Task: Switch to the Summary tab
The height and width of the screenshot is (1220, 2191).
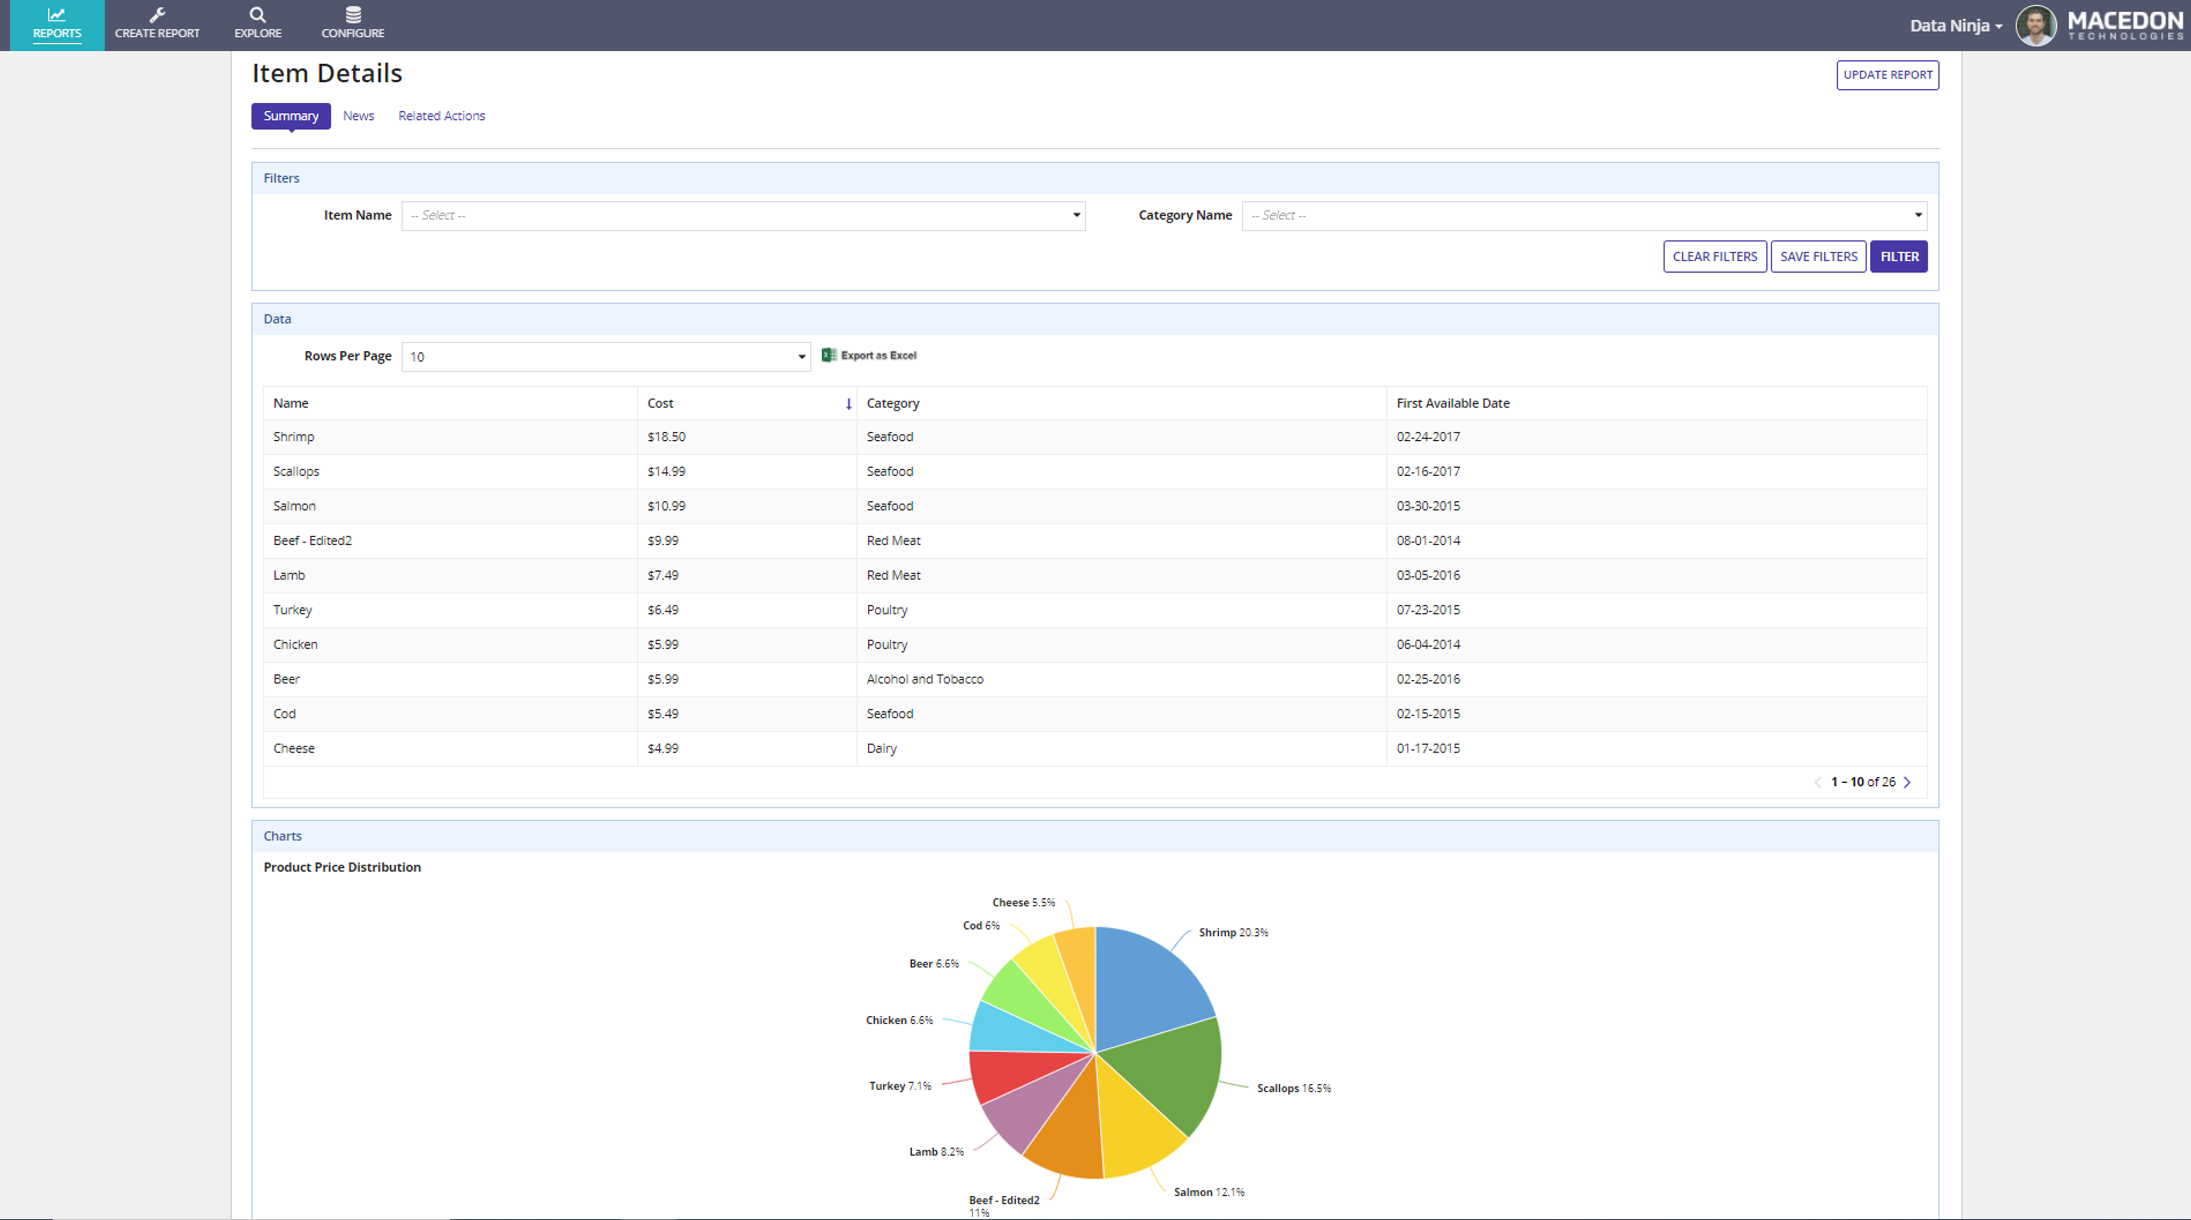Action: [291, 116]
